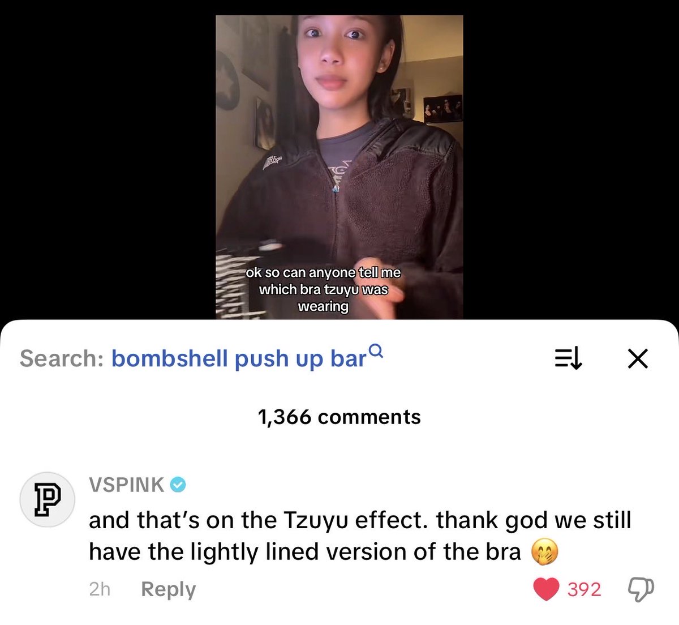Screen dimensions: 679x625
Task: Dislike the VSPINK comment
Action: click(641, 589)
